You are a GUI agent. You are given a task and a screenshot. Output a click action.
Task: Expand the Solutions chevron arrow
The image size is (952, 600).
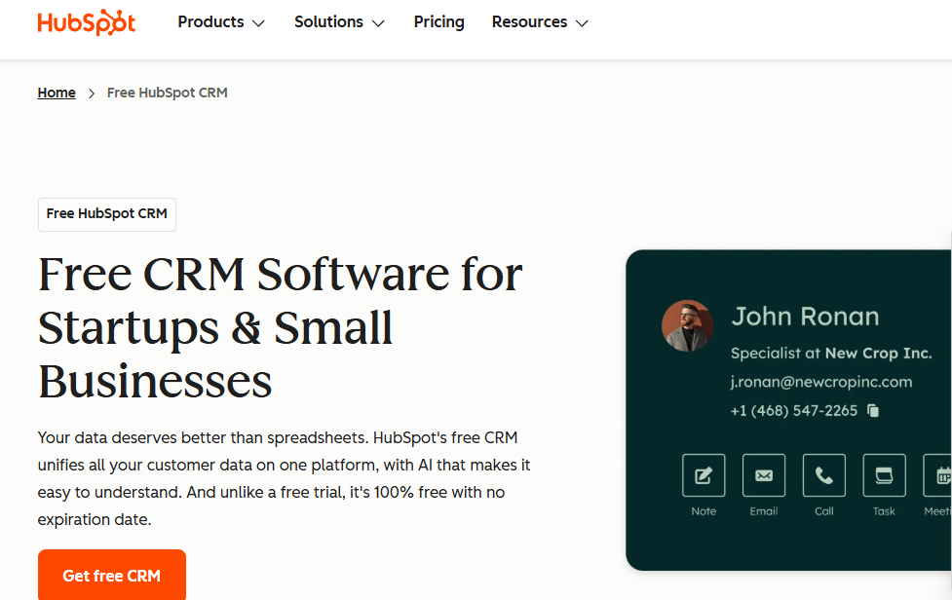click(x=378, y=23)
